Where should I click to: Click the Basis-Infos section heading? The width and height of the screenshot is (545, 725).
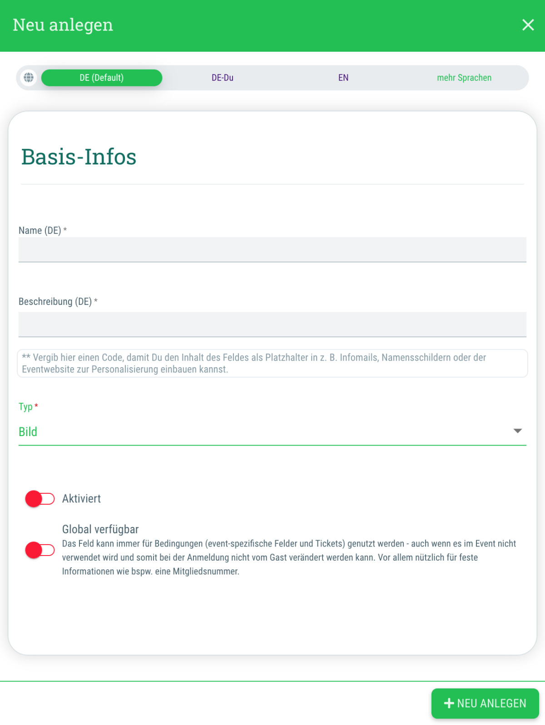click(x=79, y=157)
